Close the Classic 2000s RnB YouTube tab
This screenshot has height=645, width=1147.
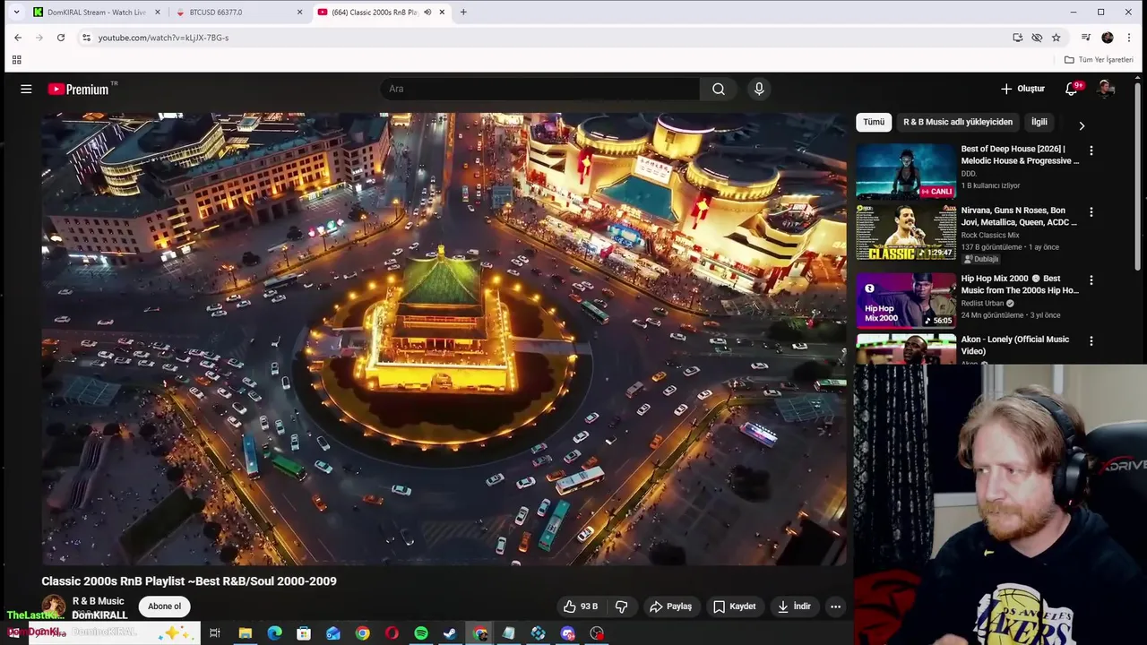(442, 13)
